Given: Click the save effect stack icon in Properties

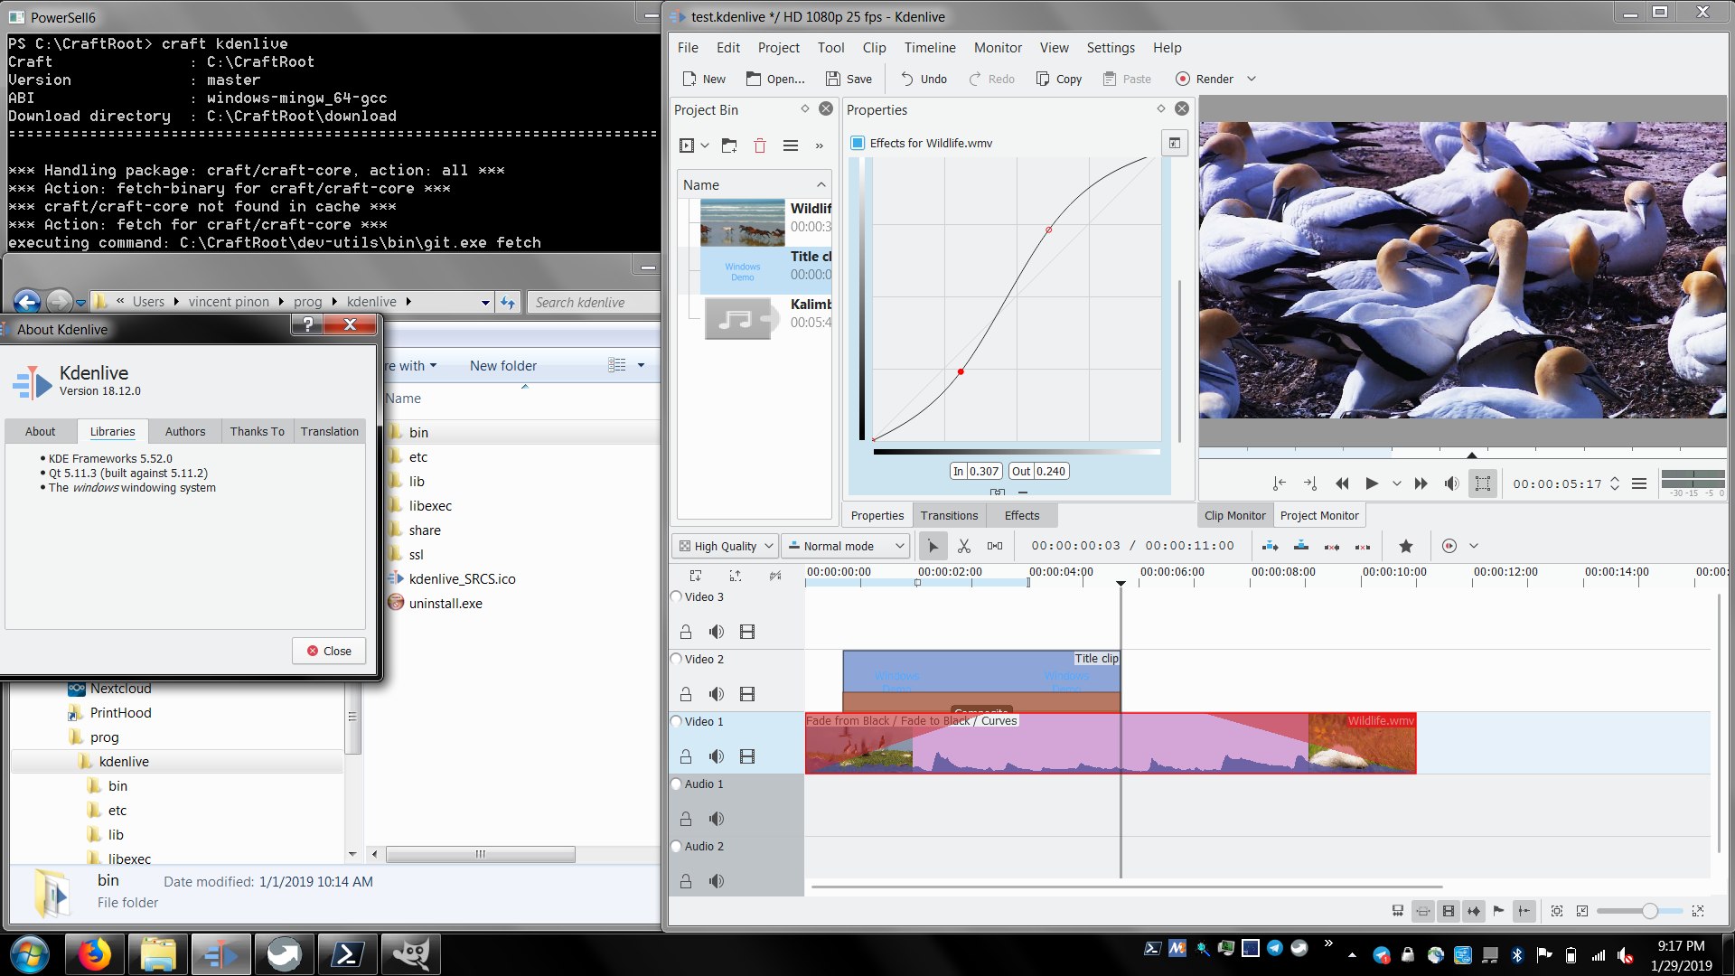Looking at the screenshot, I should click(1174, 143).
